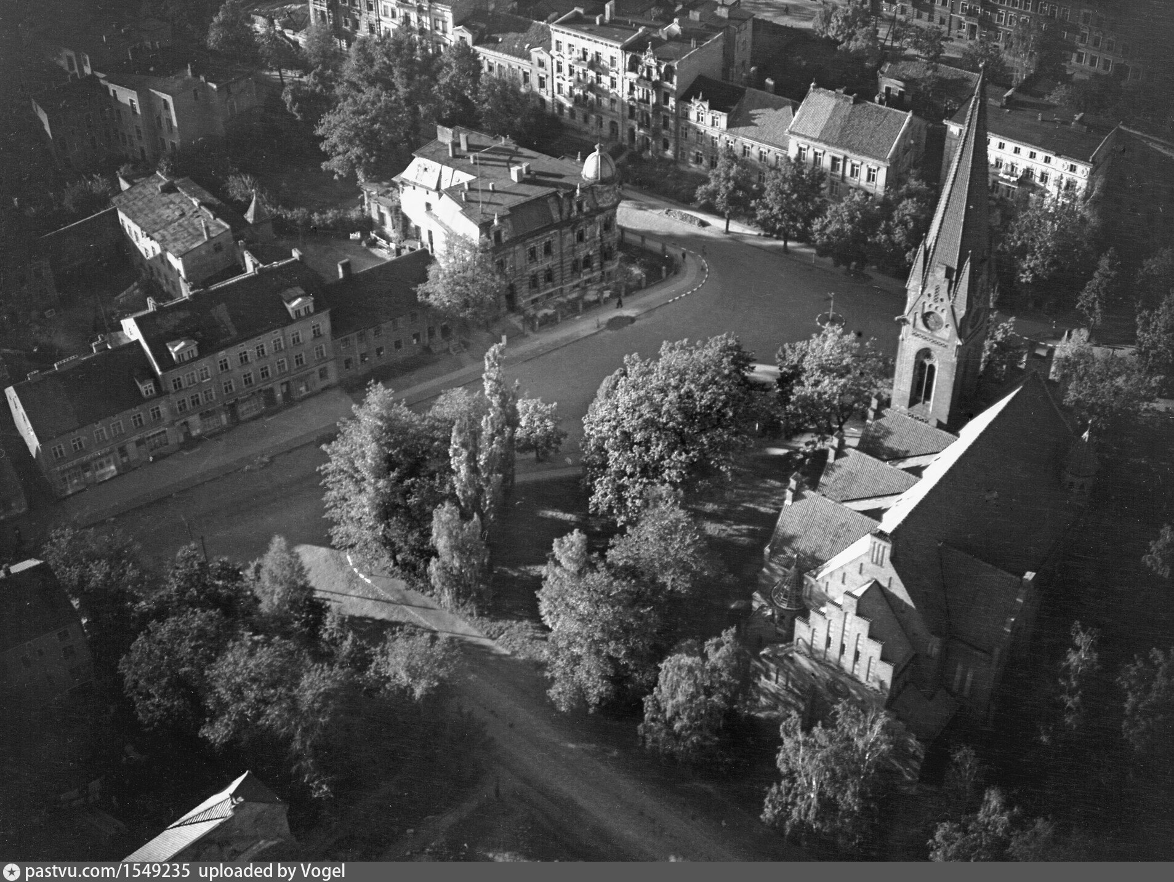
Task: Click the dome on the corner building
Action: coord(598,164)
